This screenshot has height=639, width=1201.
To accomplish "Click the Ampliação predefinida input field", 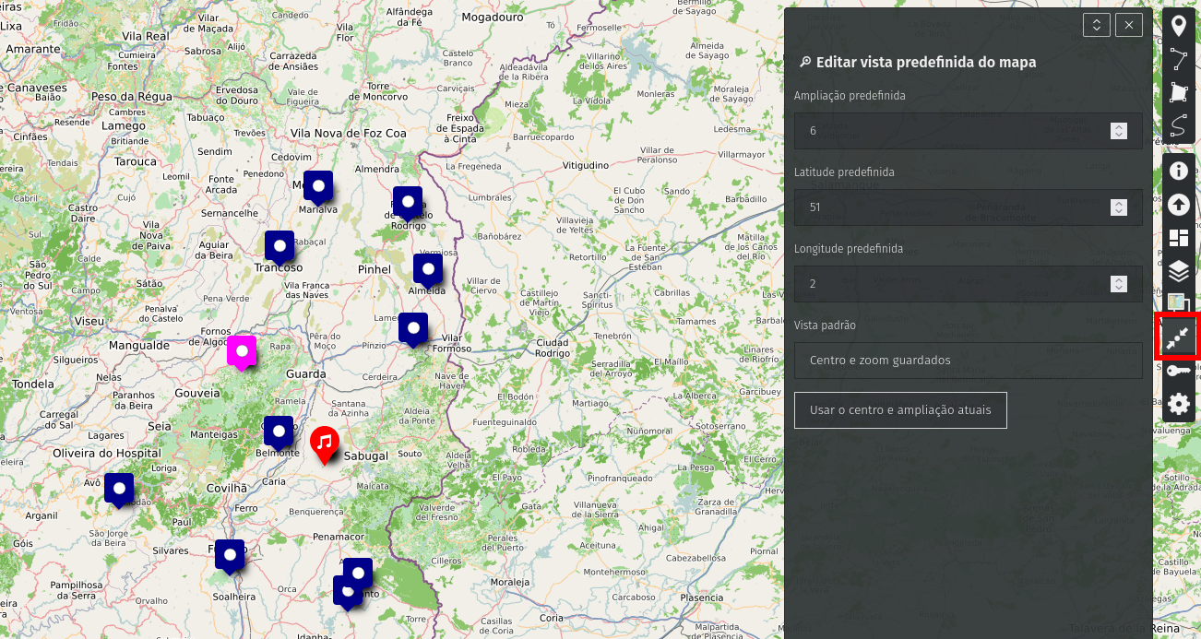I will pyautogui.click(x=968, y=131).
